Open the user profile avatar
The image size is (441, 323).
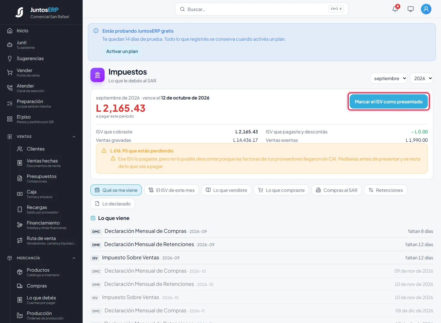[426, 9]
